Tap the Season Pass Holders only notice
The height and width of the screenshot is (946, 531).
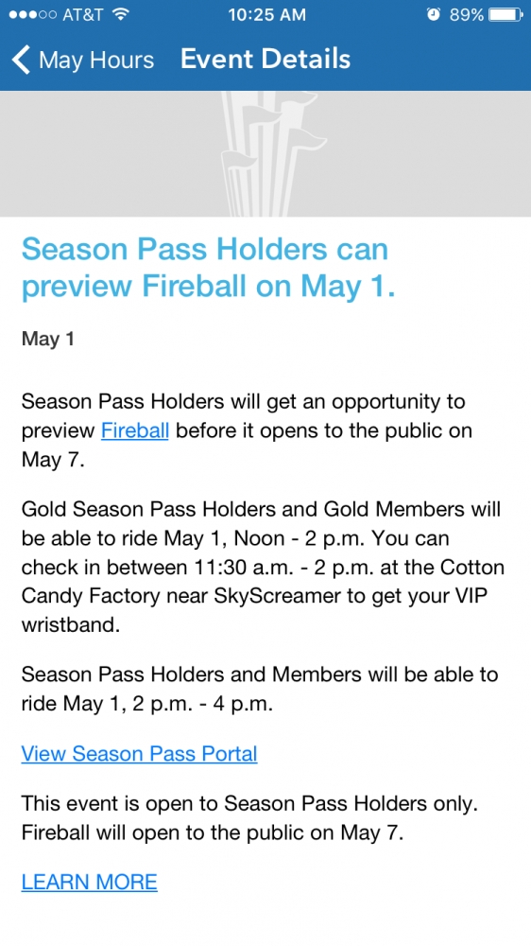249,818
